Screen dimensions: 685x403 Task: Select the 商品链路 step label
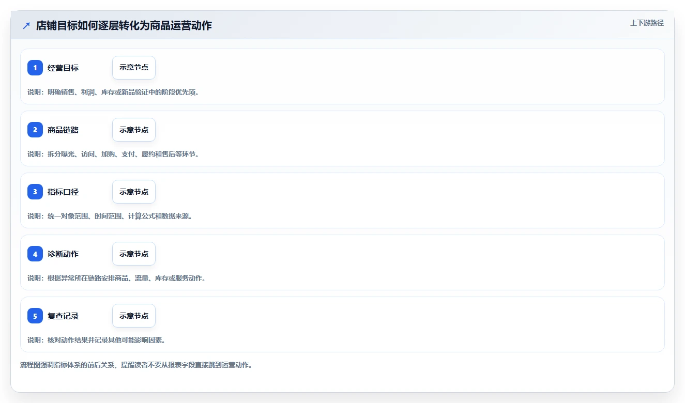tap(63, 130)
